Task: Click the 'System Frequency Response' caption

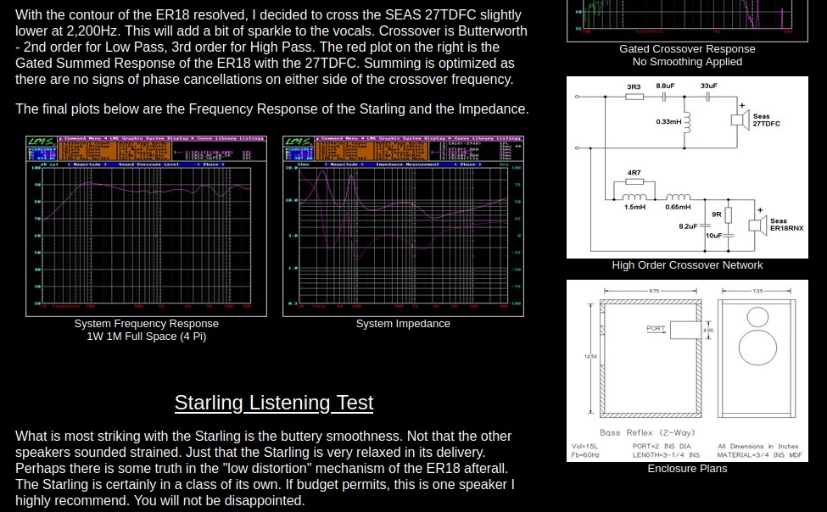Action: tap(146, 324)
